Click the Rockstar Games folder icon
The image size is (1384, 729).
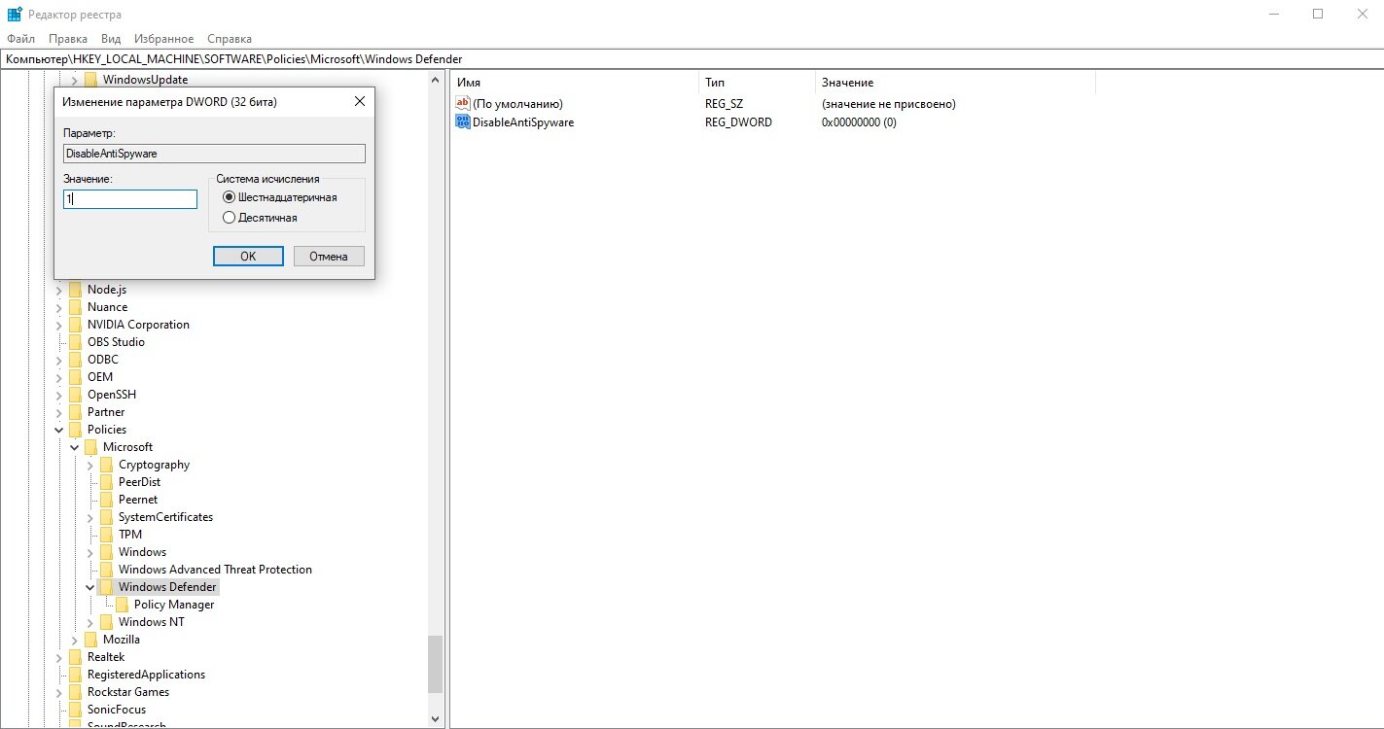[76, 692]
